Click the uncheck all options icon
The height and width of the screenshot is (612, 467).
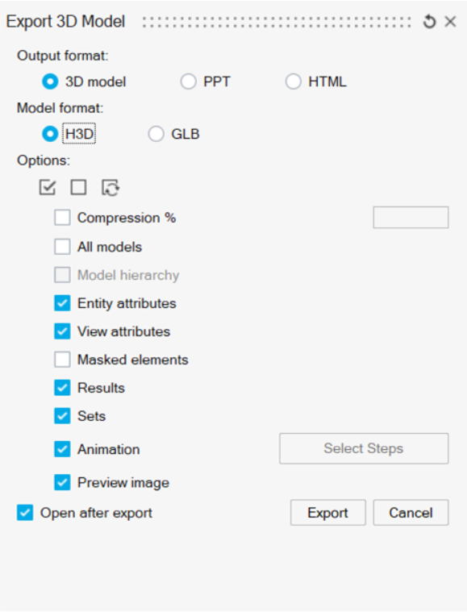point(78,187)
